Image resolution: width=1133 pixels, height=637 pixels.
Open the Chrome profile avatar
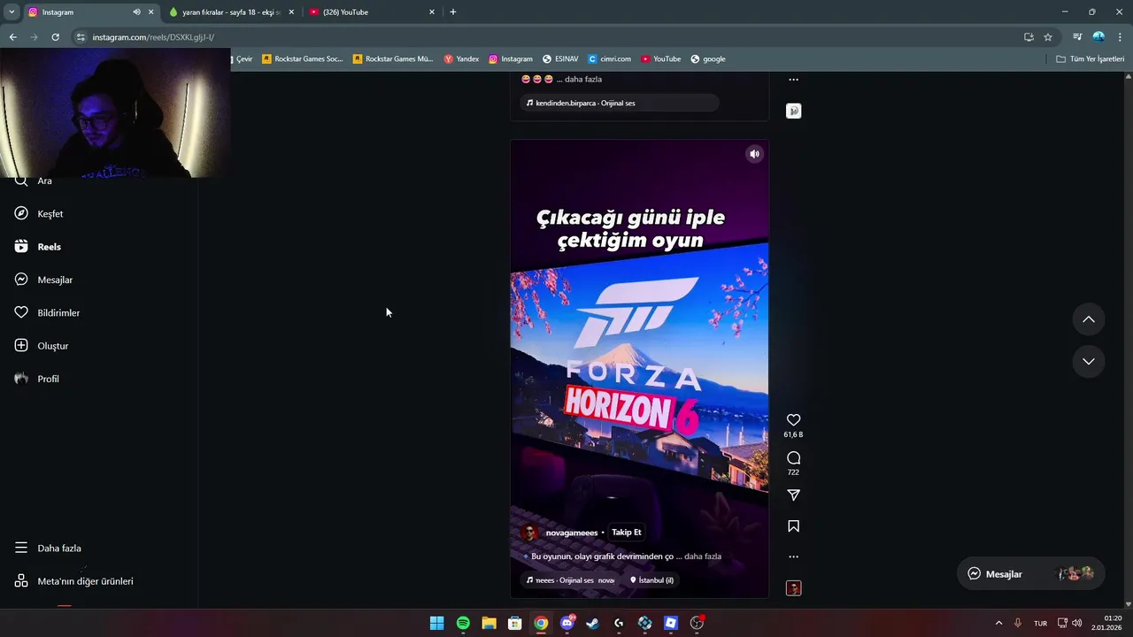(x=1098, y=37)
